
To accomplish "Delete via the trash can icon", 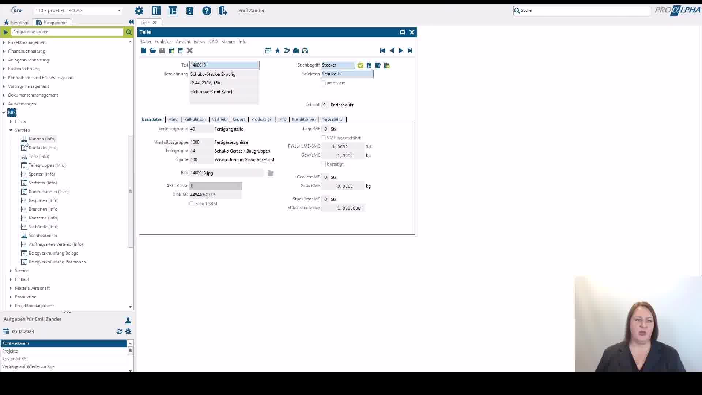I will click(x=181, y=51).
